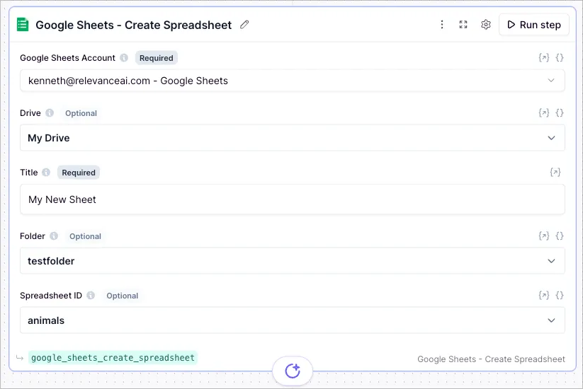Show info tooltip for Spreadsheet ID

[91, 296]
